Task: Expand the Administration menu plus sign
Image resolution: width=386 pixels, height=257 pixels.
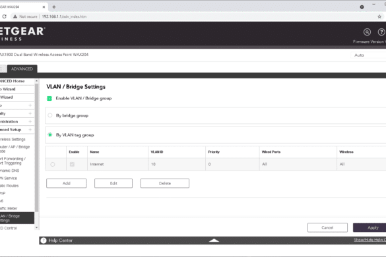Action: pyautogui.click(x=30, y=121)
